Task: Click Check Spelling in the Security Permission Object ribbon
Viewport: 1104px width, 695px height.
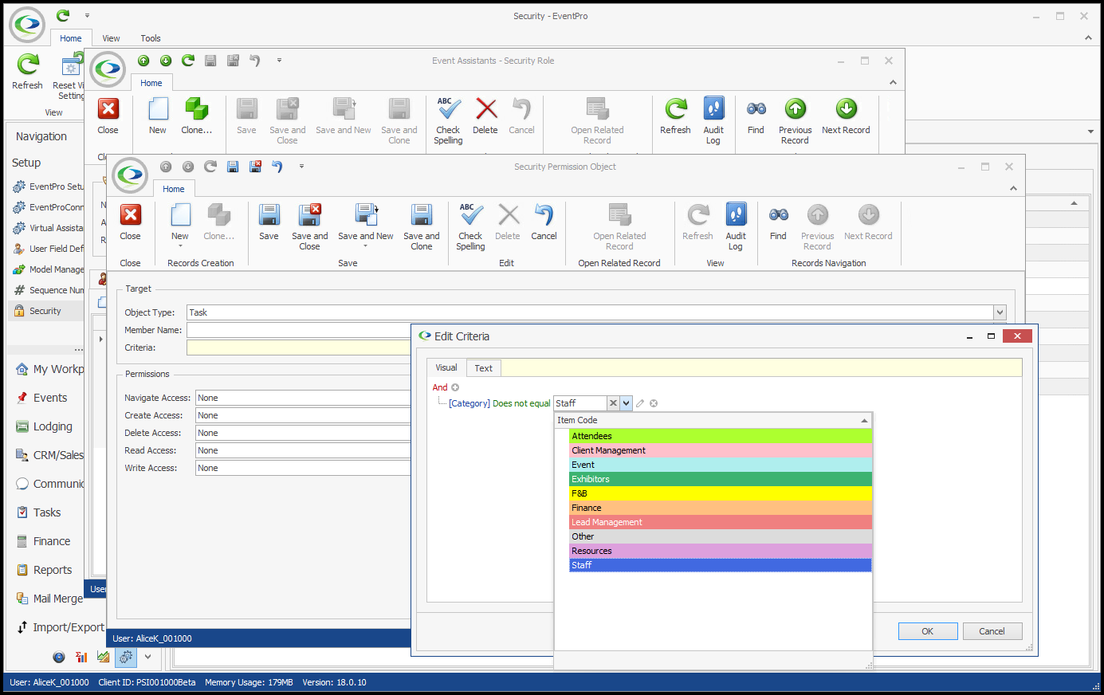Action: 470,227
